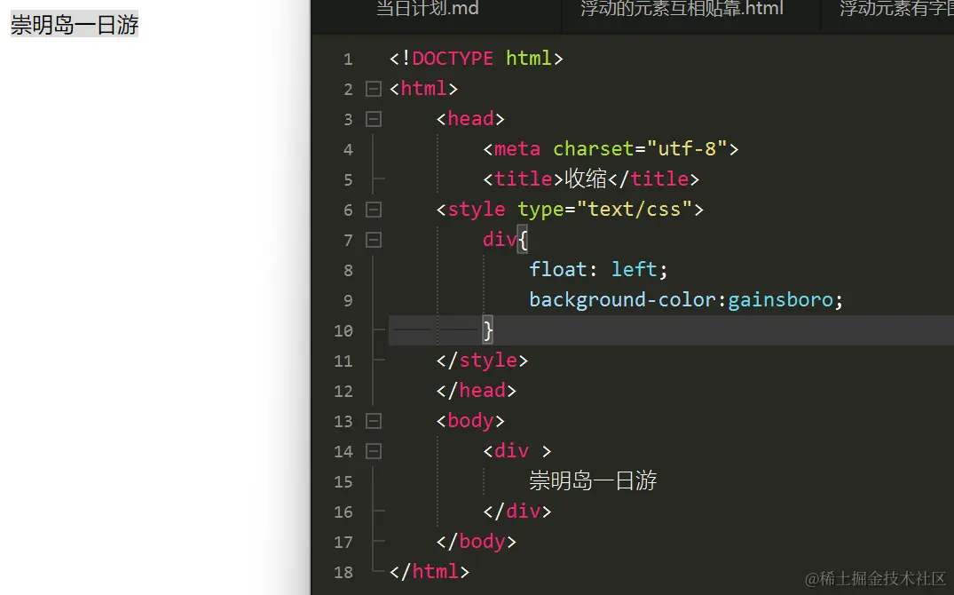This screenshot has width=954, height=595.
Task: Click the meta charset="utf-8" line
Action: point(611,149)
